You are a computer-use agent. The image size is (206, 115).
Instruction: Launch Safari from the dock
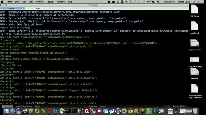(x=12, y=111)
